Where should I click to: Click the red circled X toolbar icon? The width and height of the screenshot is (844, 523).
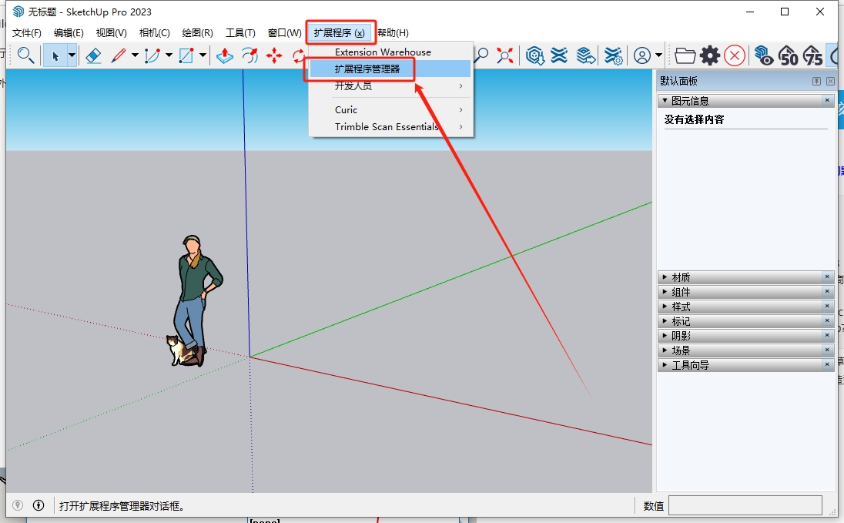[735, 55]
